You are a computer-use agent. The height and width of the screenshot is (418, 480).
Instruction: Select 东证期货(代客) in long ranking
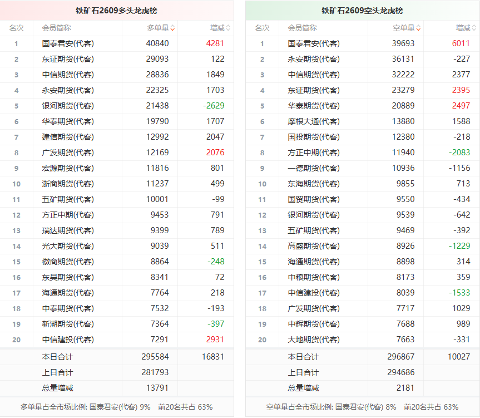tap(68, 60)
